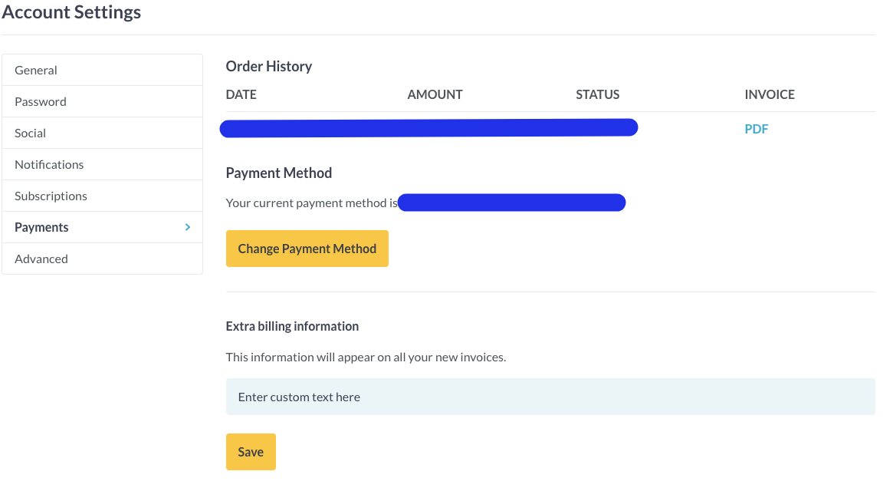The width and height of the screenshot is (893, 481).
Task: Click the chevron arrow beside Payments
Action: pos(187,227)
